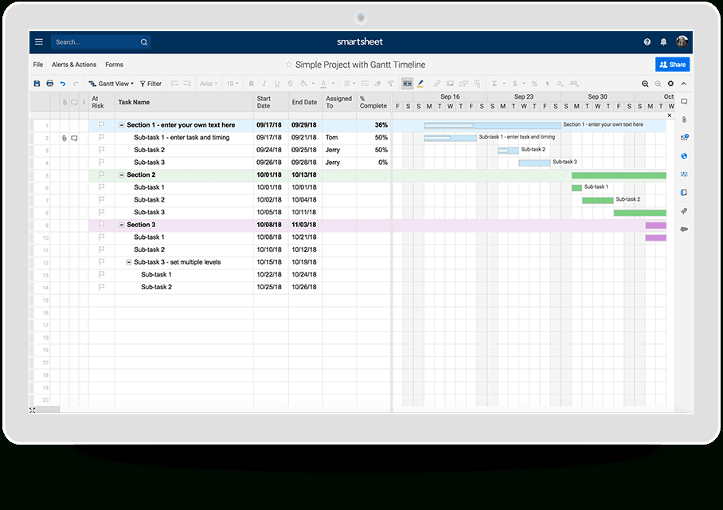
Task: Click the % Complete column header
Action: tap(373, 102)
